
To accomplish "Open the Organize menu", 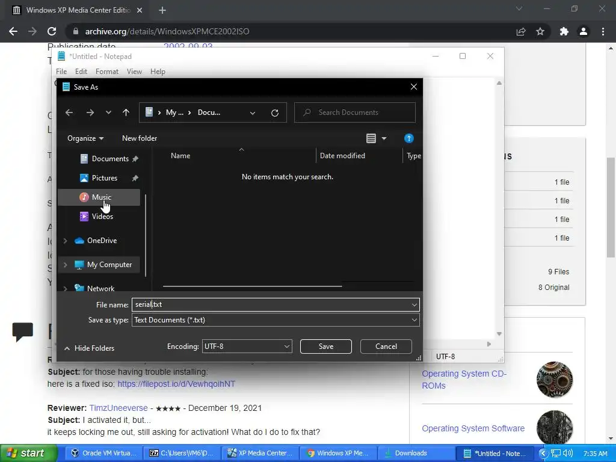I will point(85,138).
